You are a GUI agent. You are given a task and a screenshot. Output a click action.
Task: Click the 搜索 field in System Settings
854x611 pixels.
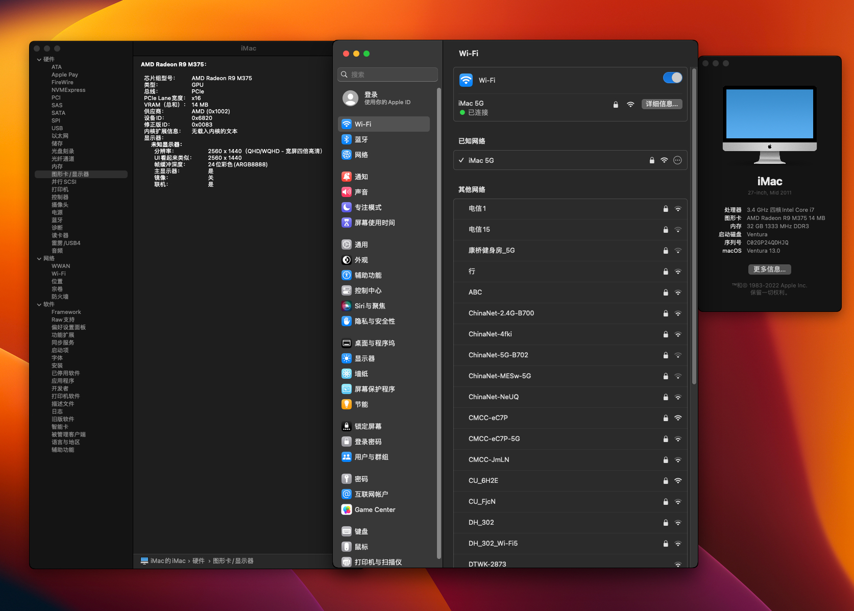[x=387, y=75]
